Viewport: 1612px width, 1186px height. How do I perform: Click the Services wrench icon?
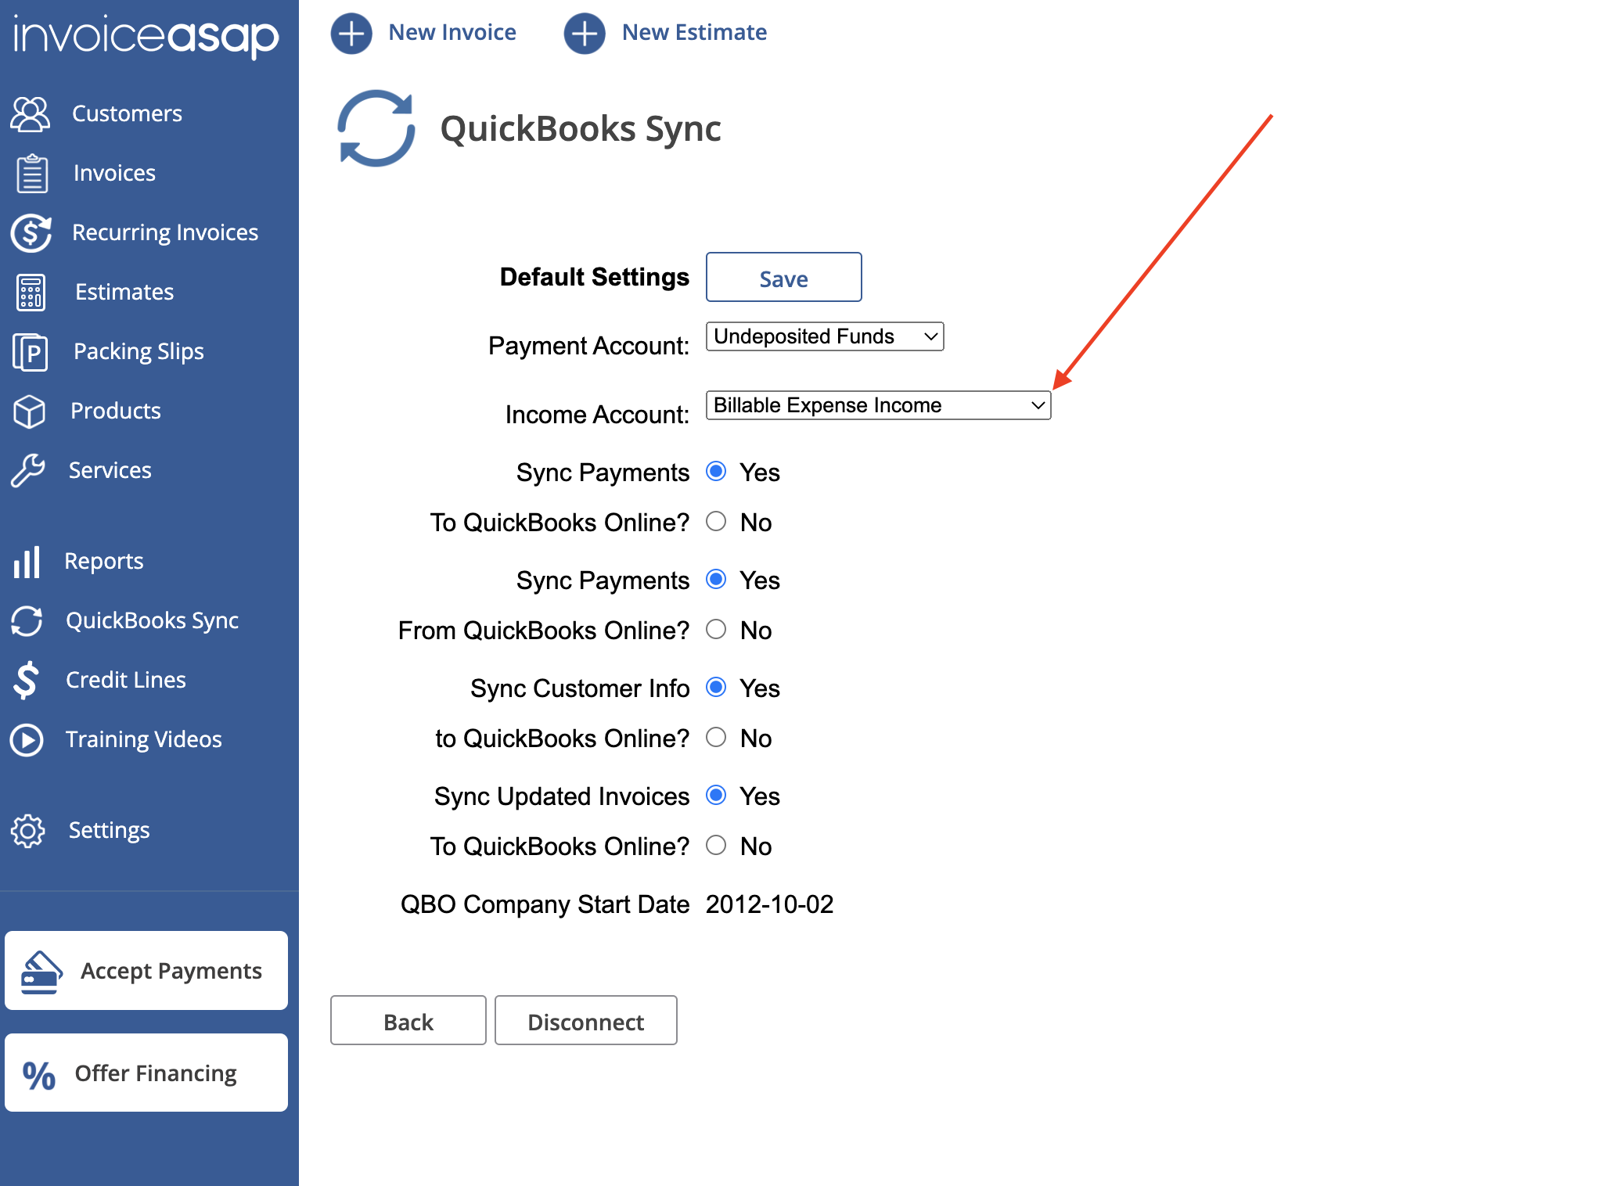click(28, 470)
